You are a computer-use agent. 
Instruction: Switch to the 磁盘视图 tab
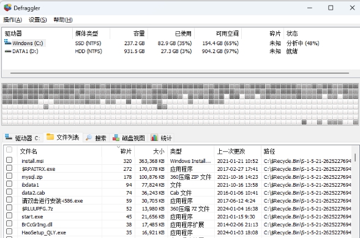point(129,138)
